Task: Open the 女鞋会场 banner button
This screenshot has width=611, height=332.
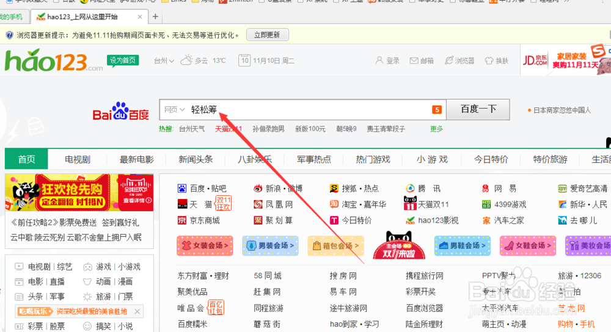Action: coord(528,245)
